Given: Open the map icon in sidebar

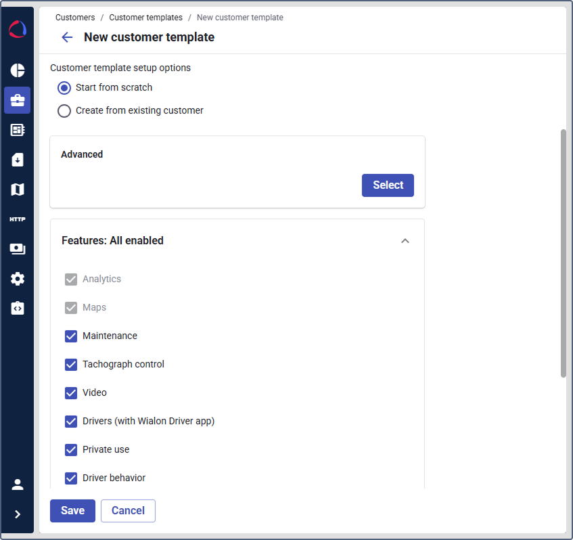Looking at the screenshot, I should 18,189.
